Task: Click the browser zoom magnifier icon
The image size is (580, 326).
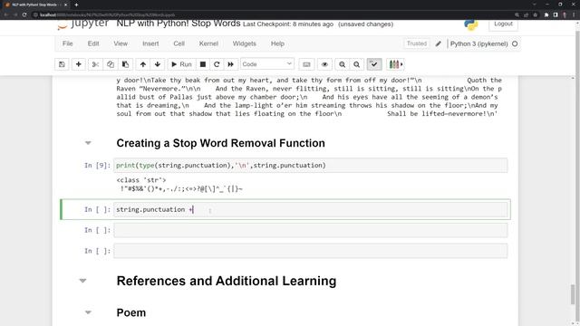Action: pyautogui.click(x=517, y=14)
